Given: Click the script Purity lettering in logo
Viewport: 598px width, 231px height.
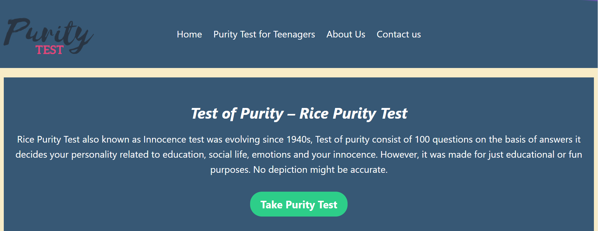Looking at the screenshot, I should pyautogui.click(x=49, y=33).
